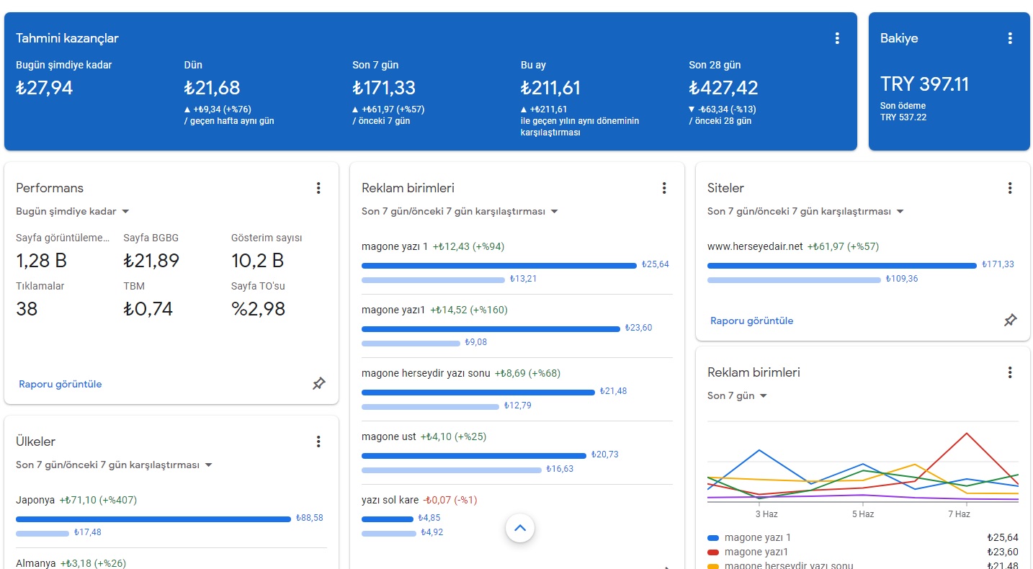Open Ülkeler comparison period dropdown
The image size is (1033, 569).
click(115, 465)
